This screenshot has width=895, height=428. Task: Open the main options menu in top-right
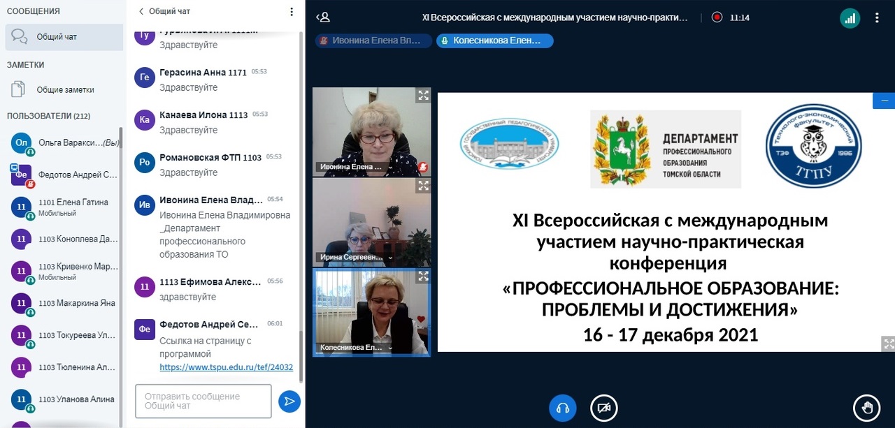tap(877, 18)
